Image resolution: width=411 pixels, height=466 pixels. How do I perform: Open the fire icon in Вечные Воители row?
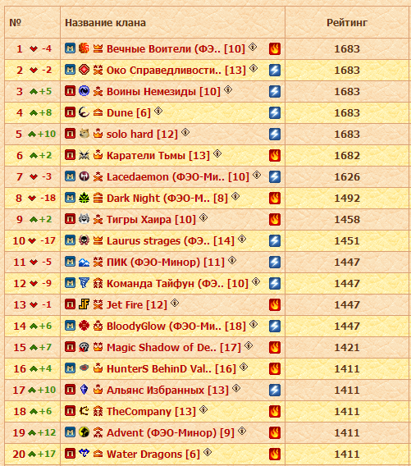click(x=275, y=48)
